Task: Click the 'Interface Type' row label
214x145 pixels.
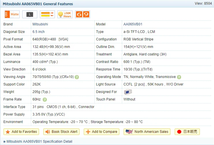Action: point(14,107)
